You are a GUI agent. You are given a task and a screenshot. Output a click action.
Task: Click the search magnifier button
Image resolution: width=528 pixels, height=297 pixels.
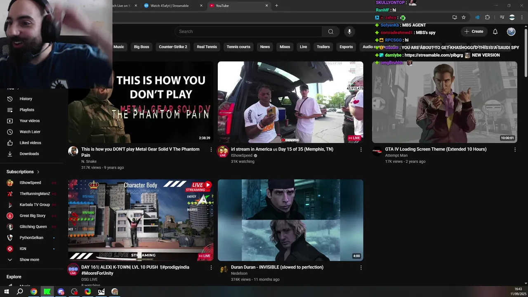pos(330,31)
